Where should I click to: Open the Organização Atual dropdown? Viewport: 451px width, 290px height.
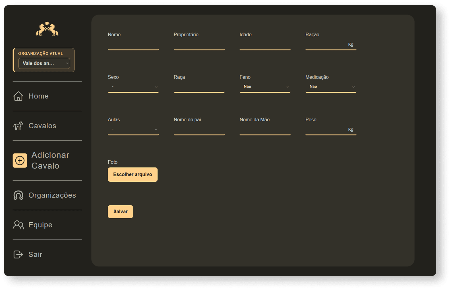[44, 63]
